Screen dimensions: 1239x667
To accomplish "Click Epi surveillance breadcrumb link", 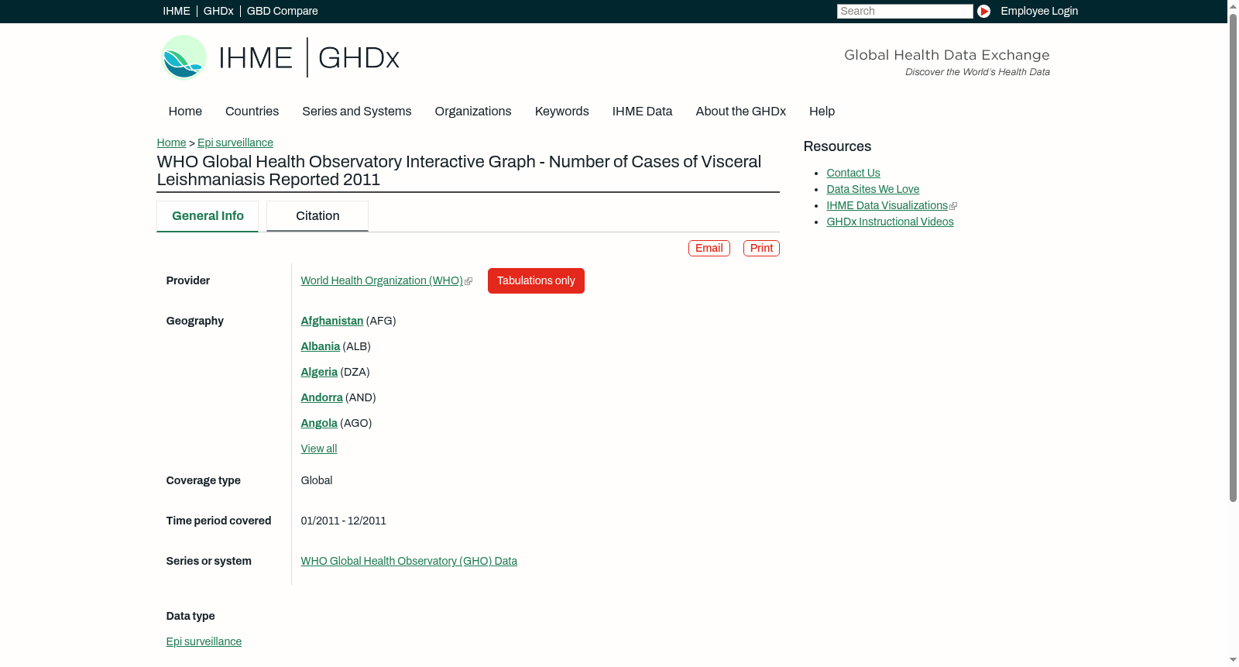I will pos(235,143).
